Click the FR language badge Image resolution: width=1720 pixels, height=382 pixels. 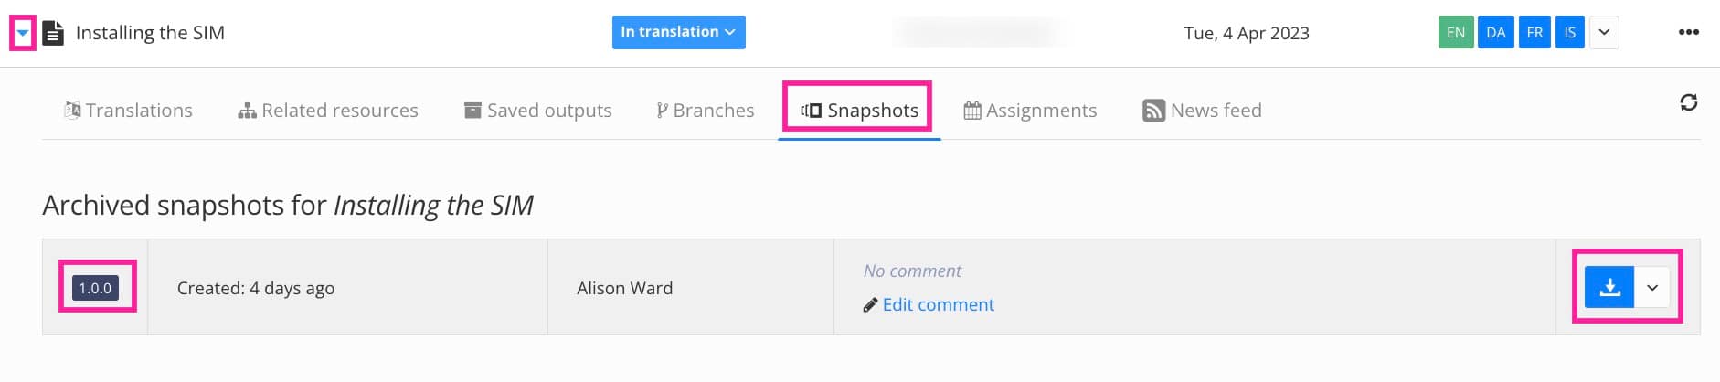click(x=1534, y=33)
